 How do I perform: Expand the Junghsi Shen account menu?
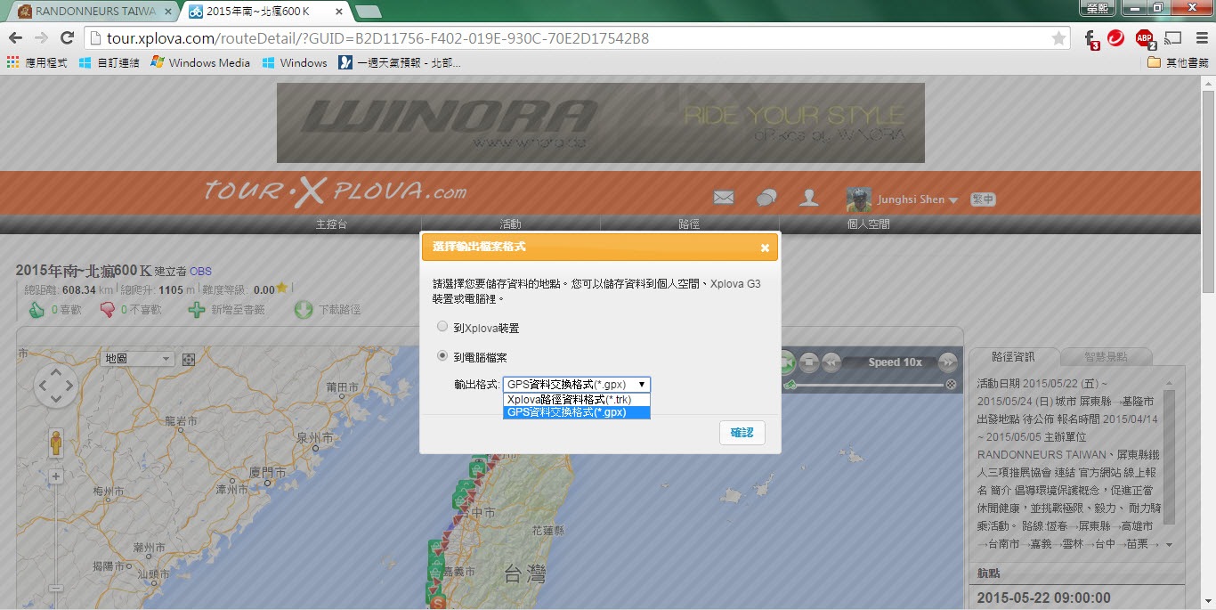coord(953,200)
